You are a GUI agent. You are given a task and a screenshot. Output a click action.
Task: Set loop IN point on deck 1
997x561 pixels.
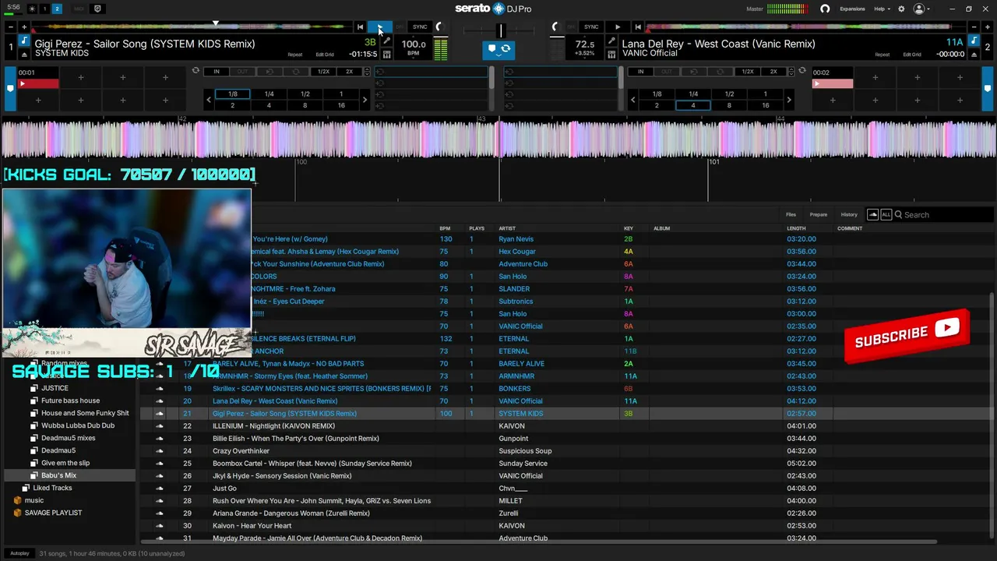[x=217, y=72]
